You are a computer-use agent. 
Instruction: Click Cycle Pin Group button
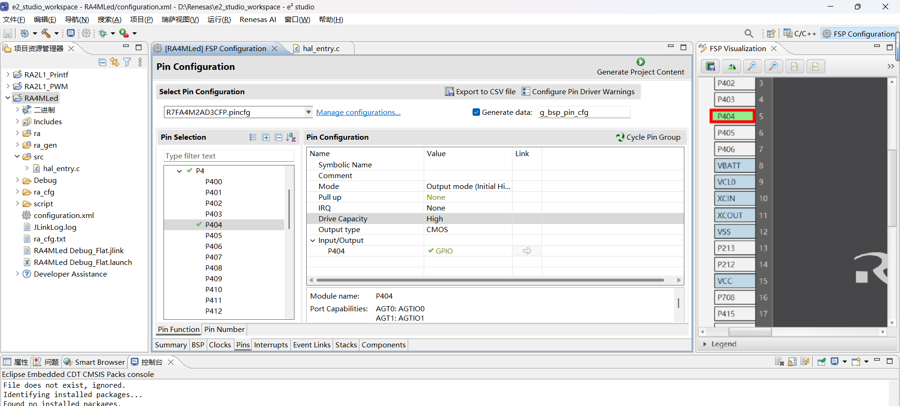pyautogui.click(x=648, y=137)
